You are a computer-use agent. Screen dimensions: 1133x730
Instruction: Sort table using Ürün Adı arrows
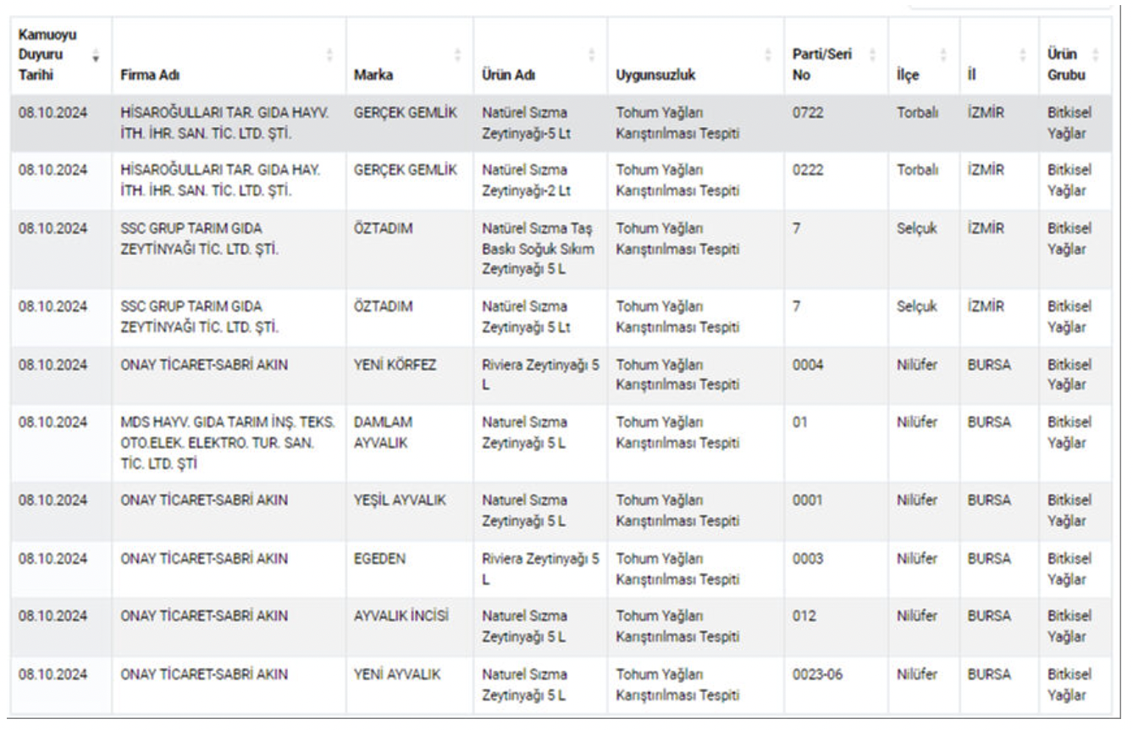pos(592,57)
